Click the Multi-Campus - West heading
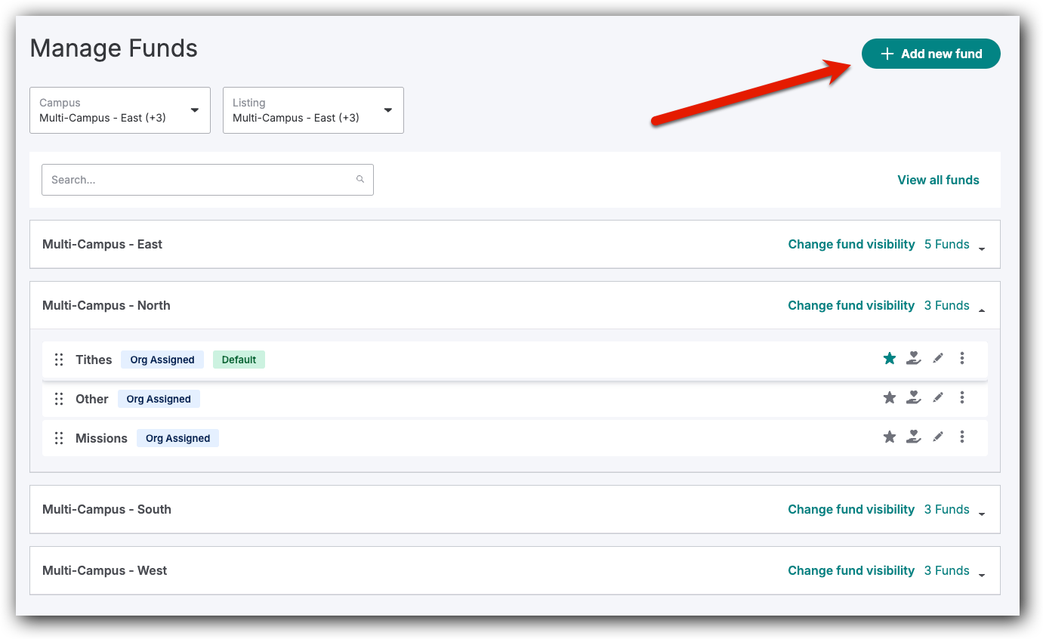 click(104, 570)
